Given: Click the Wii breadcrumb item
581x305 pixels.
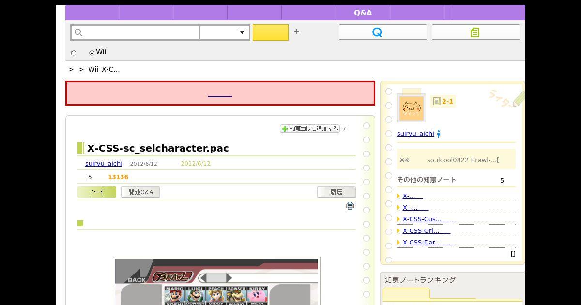Looking at the screenshot, I should coord(93,69).
